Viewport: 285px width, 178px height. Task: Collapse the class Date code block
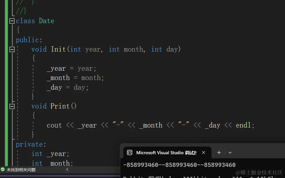pos(12,21)
